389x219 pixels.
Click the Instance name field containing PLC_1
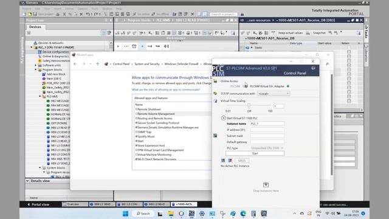coord(267,123)
